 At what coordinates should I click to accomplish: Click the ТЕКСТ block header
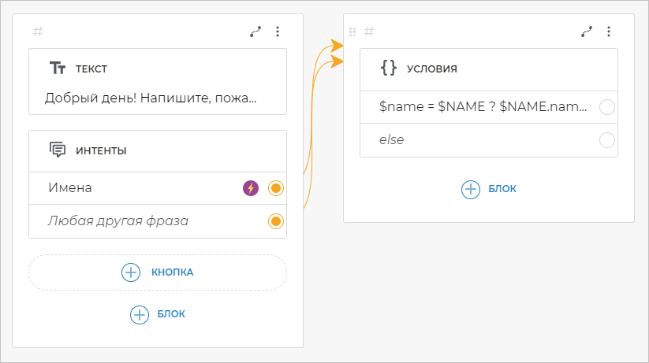point(158,69)
